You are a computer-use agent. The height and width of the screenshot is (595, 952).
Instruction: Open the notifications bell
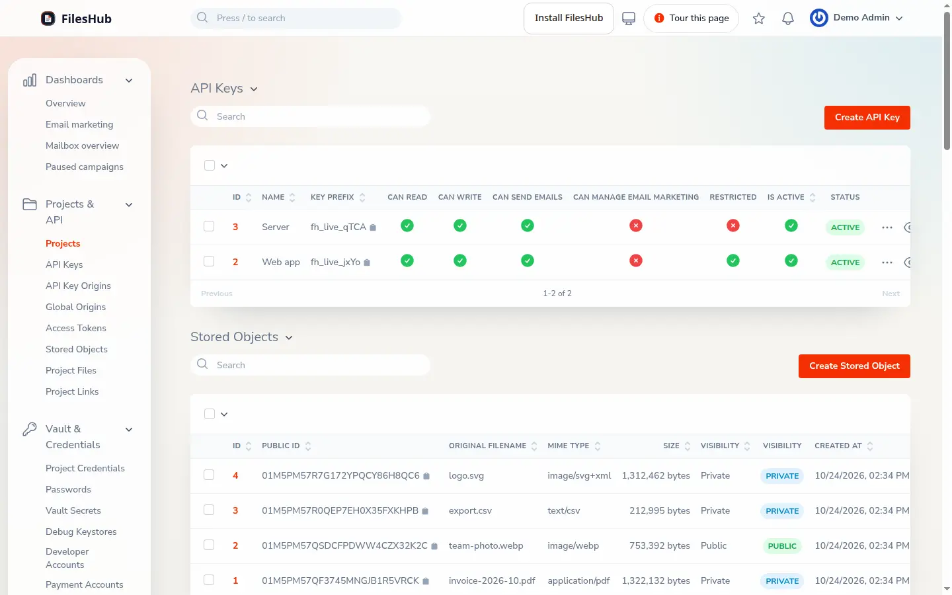point(788,19)
